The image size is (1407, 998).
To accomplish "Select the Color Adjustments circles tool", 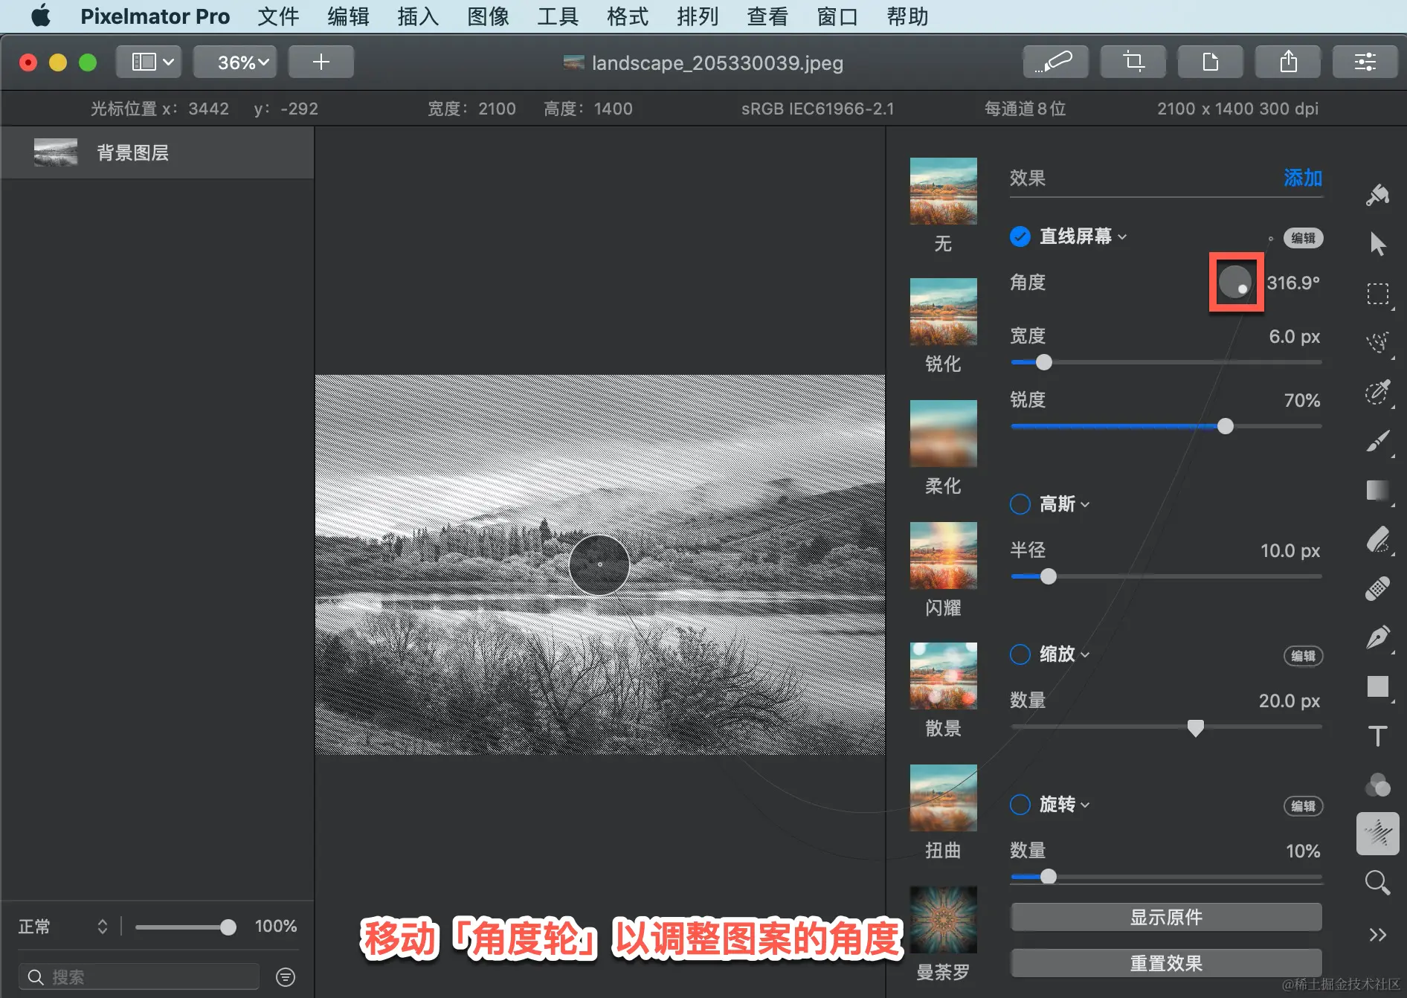I will coord(1377,785).
